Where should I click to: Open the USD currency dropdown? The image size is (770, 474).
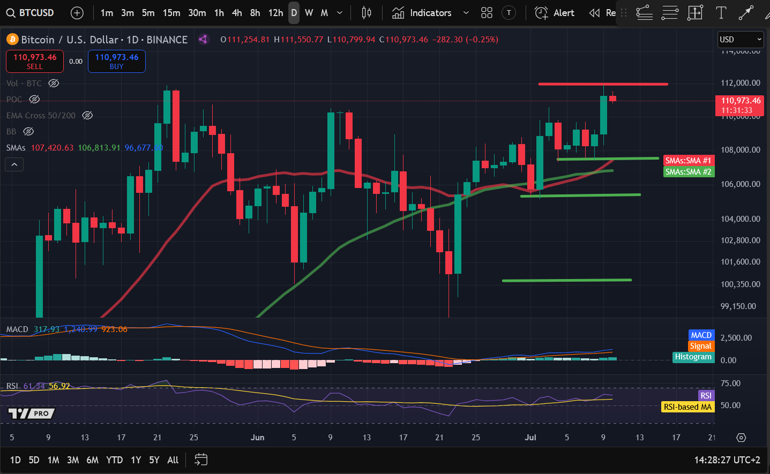pyautogui.click(x=740, y=39)
